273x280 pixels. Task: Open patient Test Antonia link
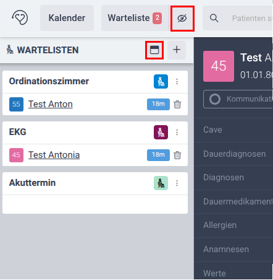pyautogui.click(x=54, y=155)
